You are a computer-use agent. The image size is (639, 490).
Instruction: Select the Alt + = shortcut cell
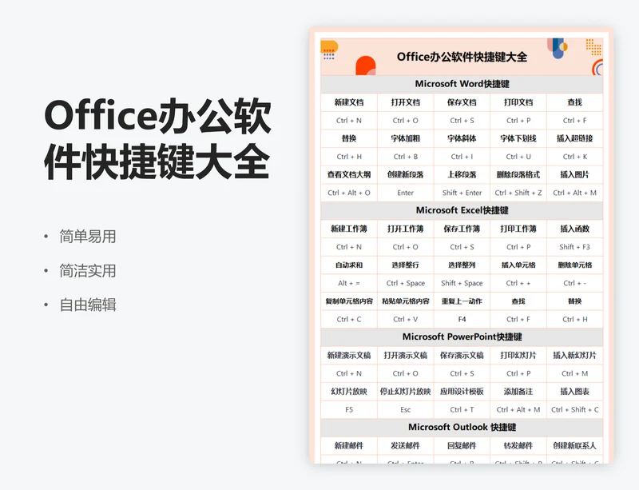click(x=349, y=283)
